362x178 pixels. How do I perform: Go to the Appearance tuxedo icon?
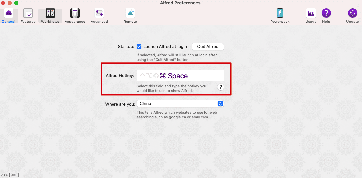point(75,13)
